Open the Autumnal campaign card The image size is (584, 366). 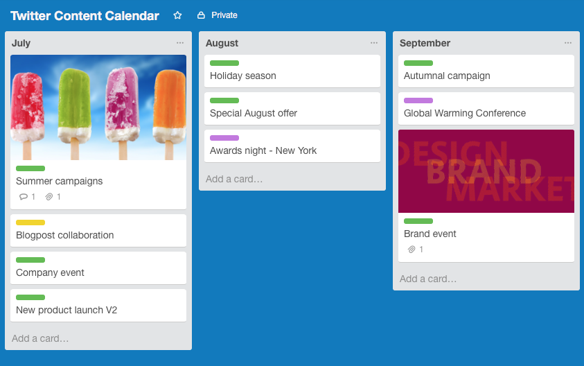point(486,71)
